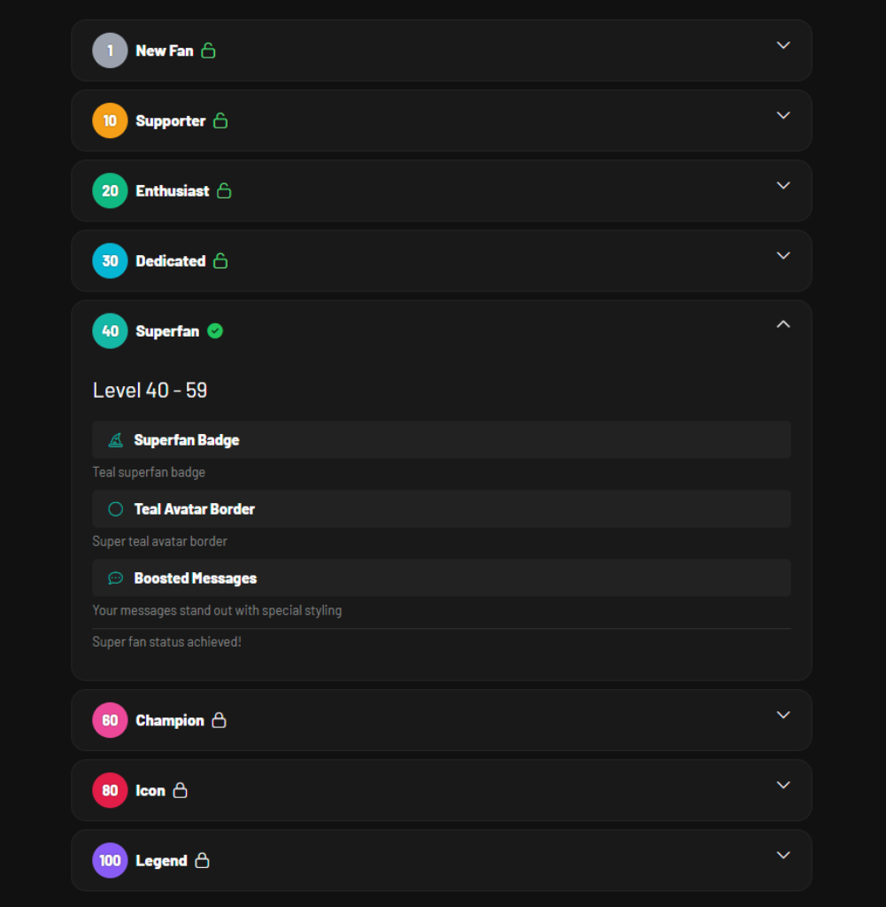Click the Boosted Messages chat bubble icon
This screenshot has height=907, width=886.
point(115,578)
